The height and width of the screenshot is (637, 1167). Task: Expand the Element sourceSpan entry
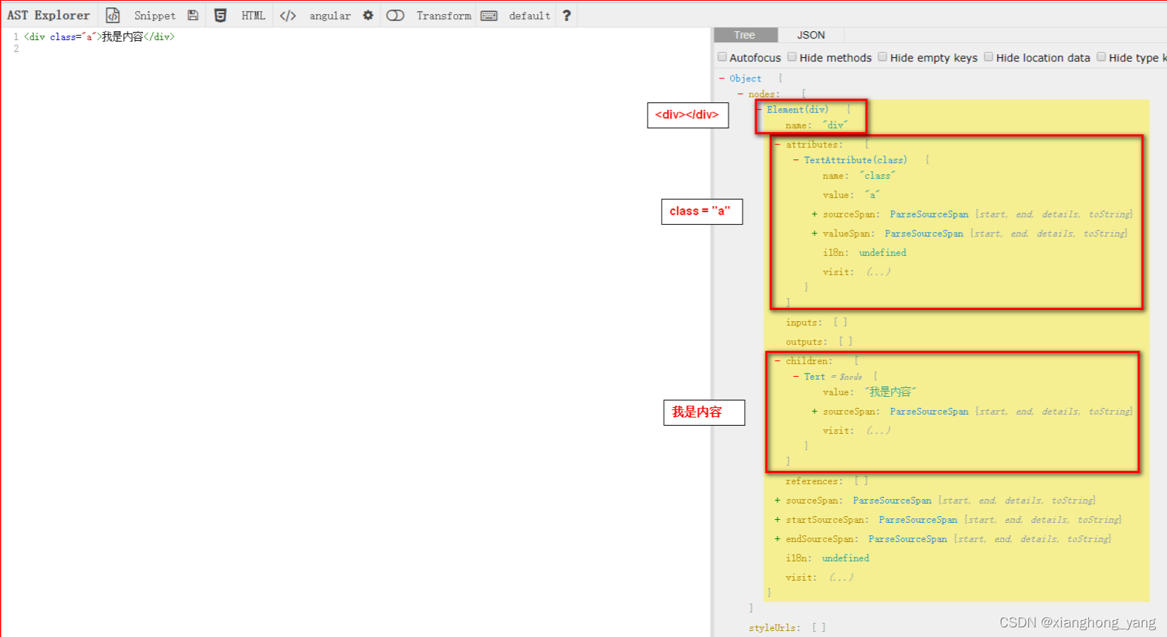(x=778, y=501)
